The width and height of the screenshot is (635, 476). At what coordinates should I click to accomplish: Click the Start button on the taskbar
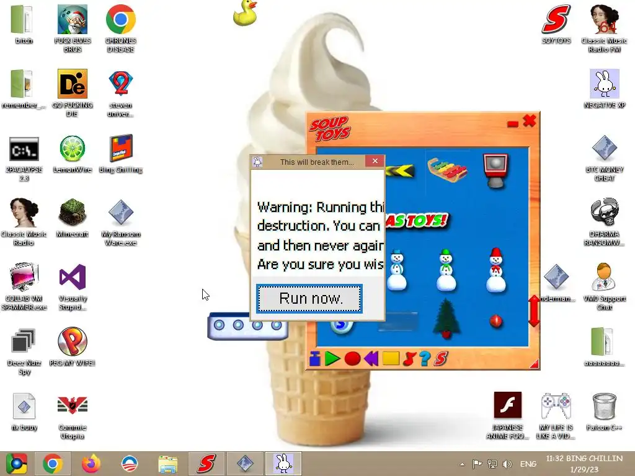[x=16, y=464]
